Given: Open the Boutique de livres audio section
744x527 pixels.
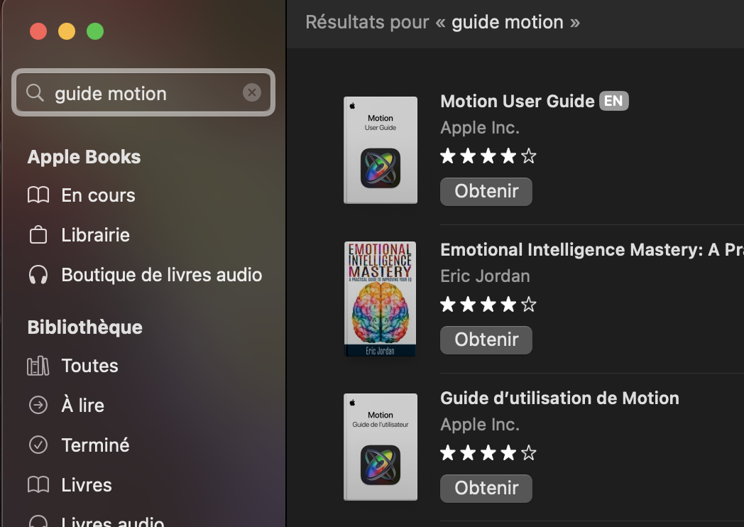Looking at the screenshot, I should click(161, 275).
